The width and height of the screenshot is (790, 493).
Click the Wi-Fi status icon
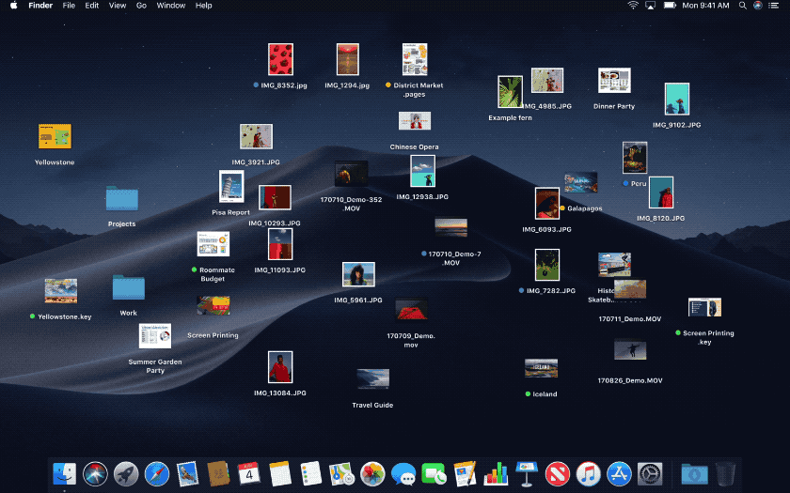(x=633, y=6)
